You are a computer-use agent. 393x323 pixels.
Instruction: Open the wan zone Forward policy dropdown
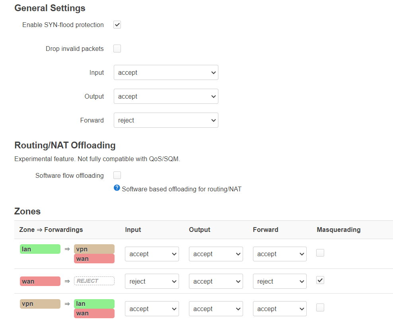[280, 281]
